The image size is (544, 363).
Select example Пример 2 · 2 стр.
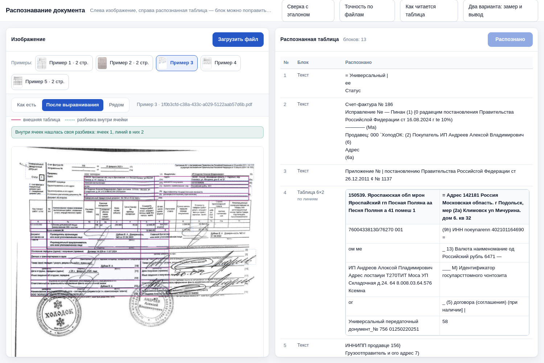(124, 63)
